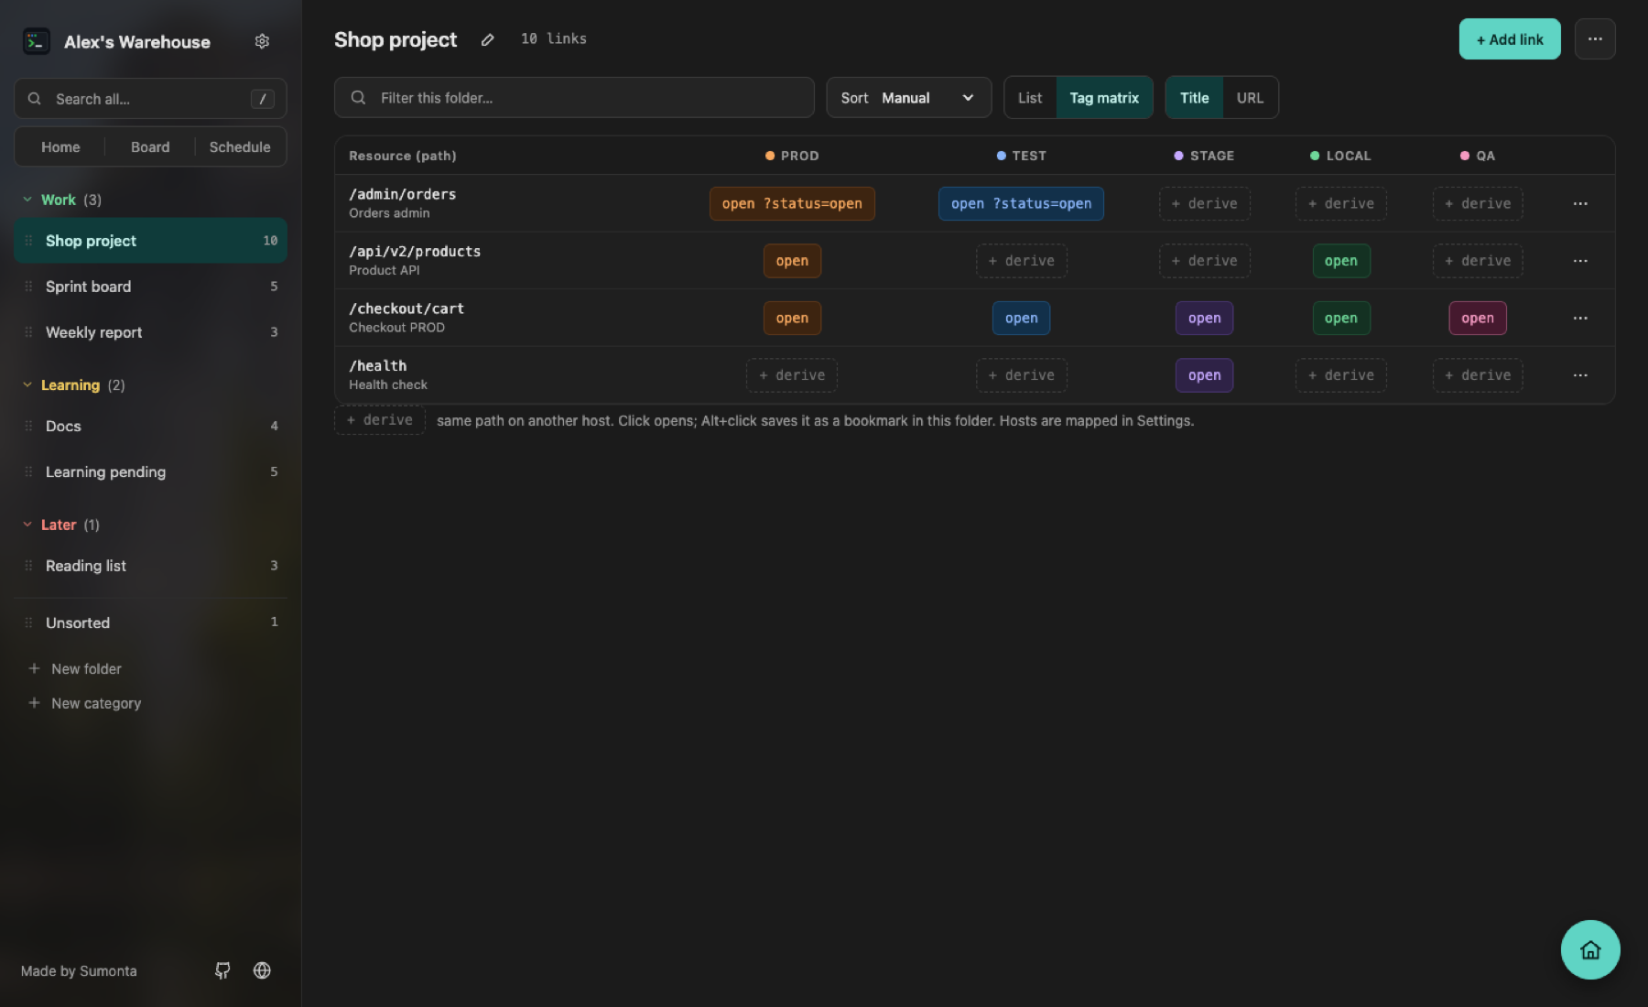Click drag handle of Sprint board folder

pyautogui.click(x=28, y=287)
